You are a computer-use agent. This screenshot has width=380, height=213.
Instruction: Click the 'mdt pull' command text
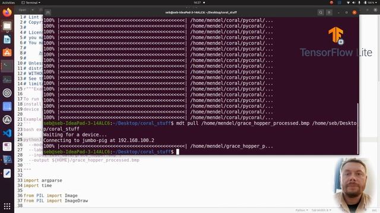coord(187,123)
